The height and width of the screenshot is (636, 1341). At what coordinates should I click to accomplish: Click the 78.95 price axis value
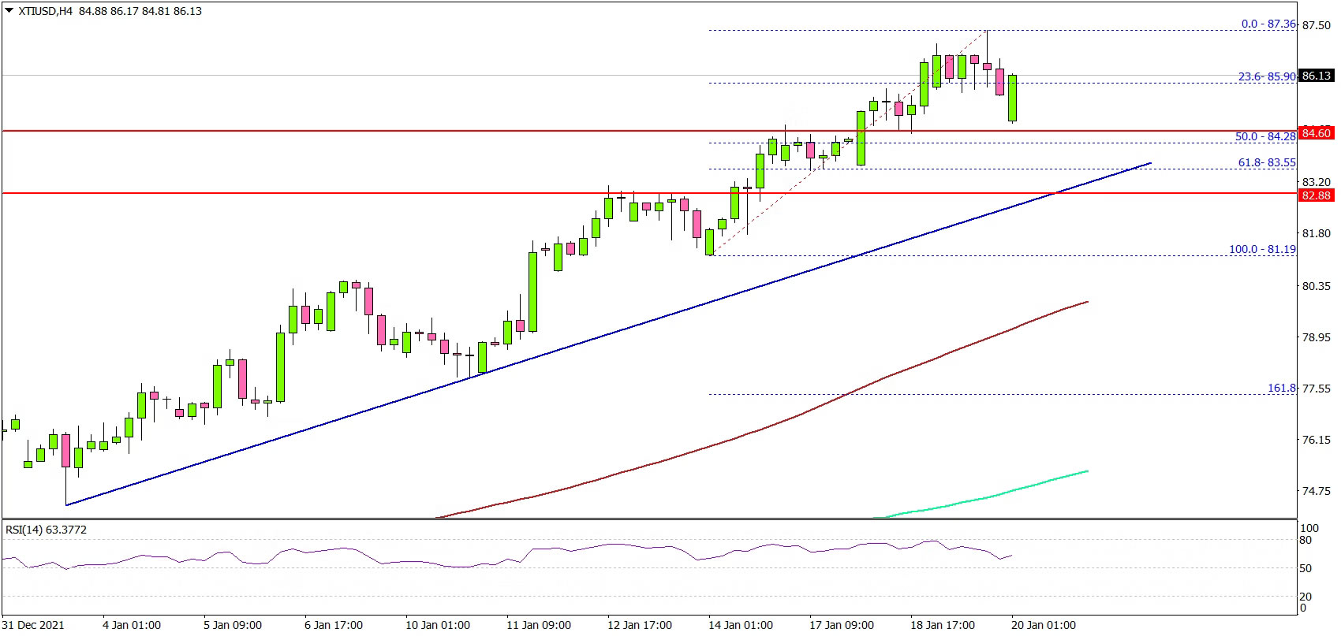[1317, 337]
